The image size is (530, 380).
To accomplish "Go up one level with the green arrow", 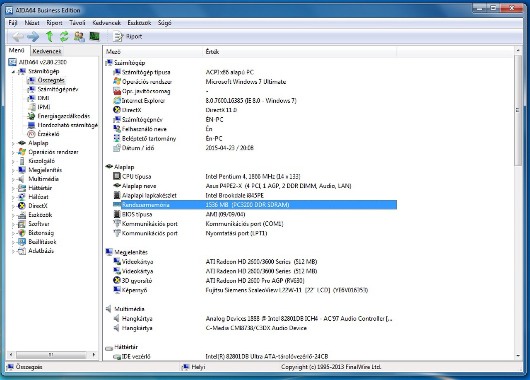I will pos(49,36).
